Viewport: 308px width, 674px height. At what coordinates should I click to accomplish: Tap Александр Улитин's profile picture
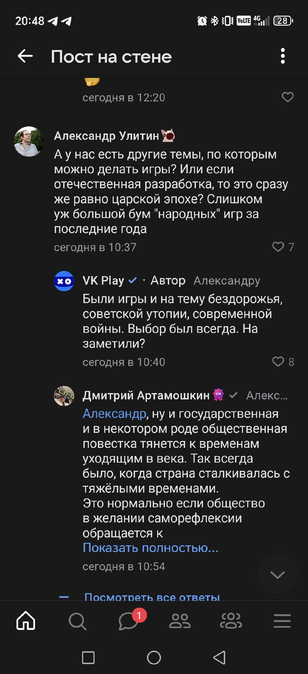pyautogui.click(x=29, y=141)
